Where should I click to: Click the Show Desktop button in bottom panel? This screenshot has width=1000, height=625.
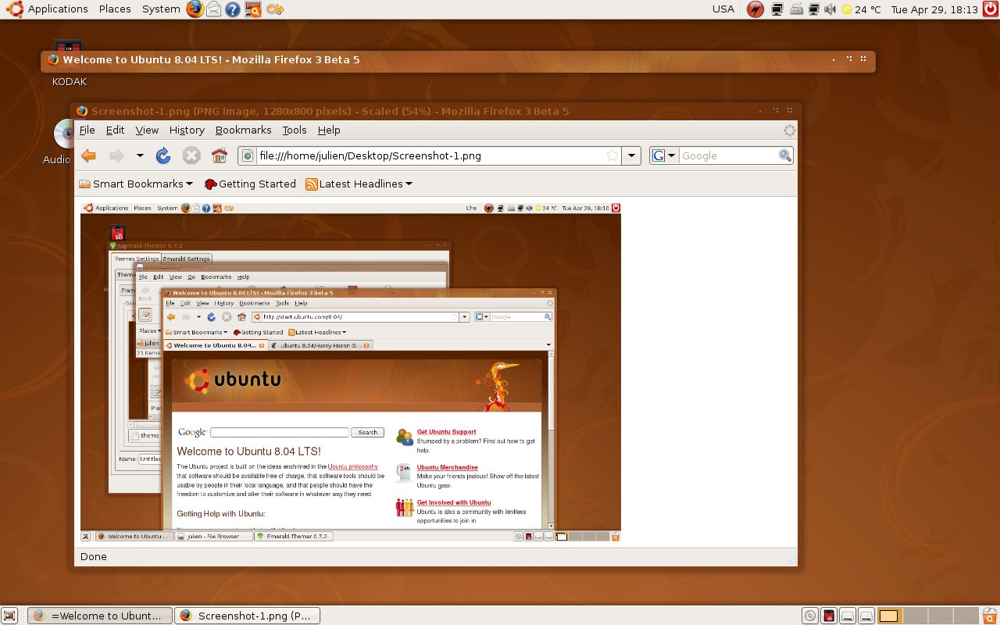(x=10, y=616)
